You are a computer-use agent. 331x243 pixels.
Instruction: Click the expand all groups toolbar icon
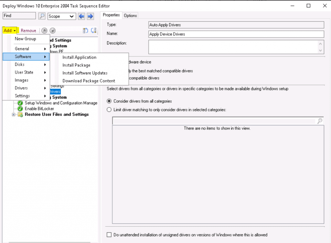click(85, 31)
